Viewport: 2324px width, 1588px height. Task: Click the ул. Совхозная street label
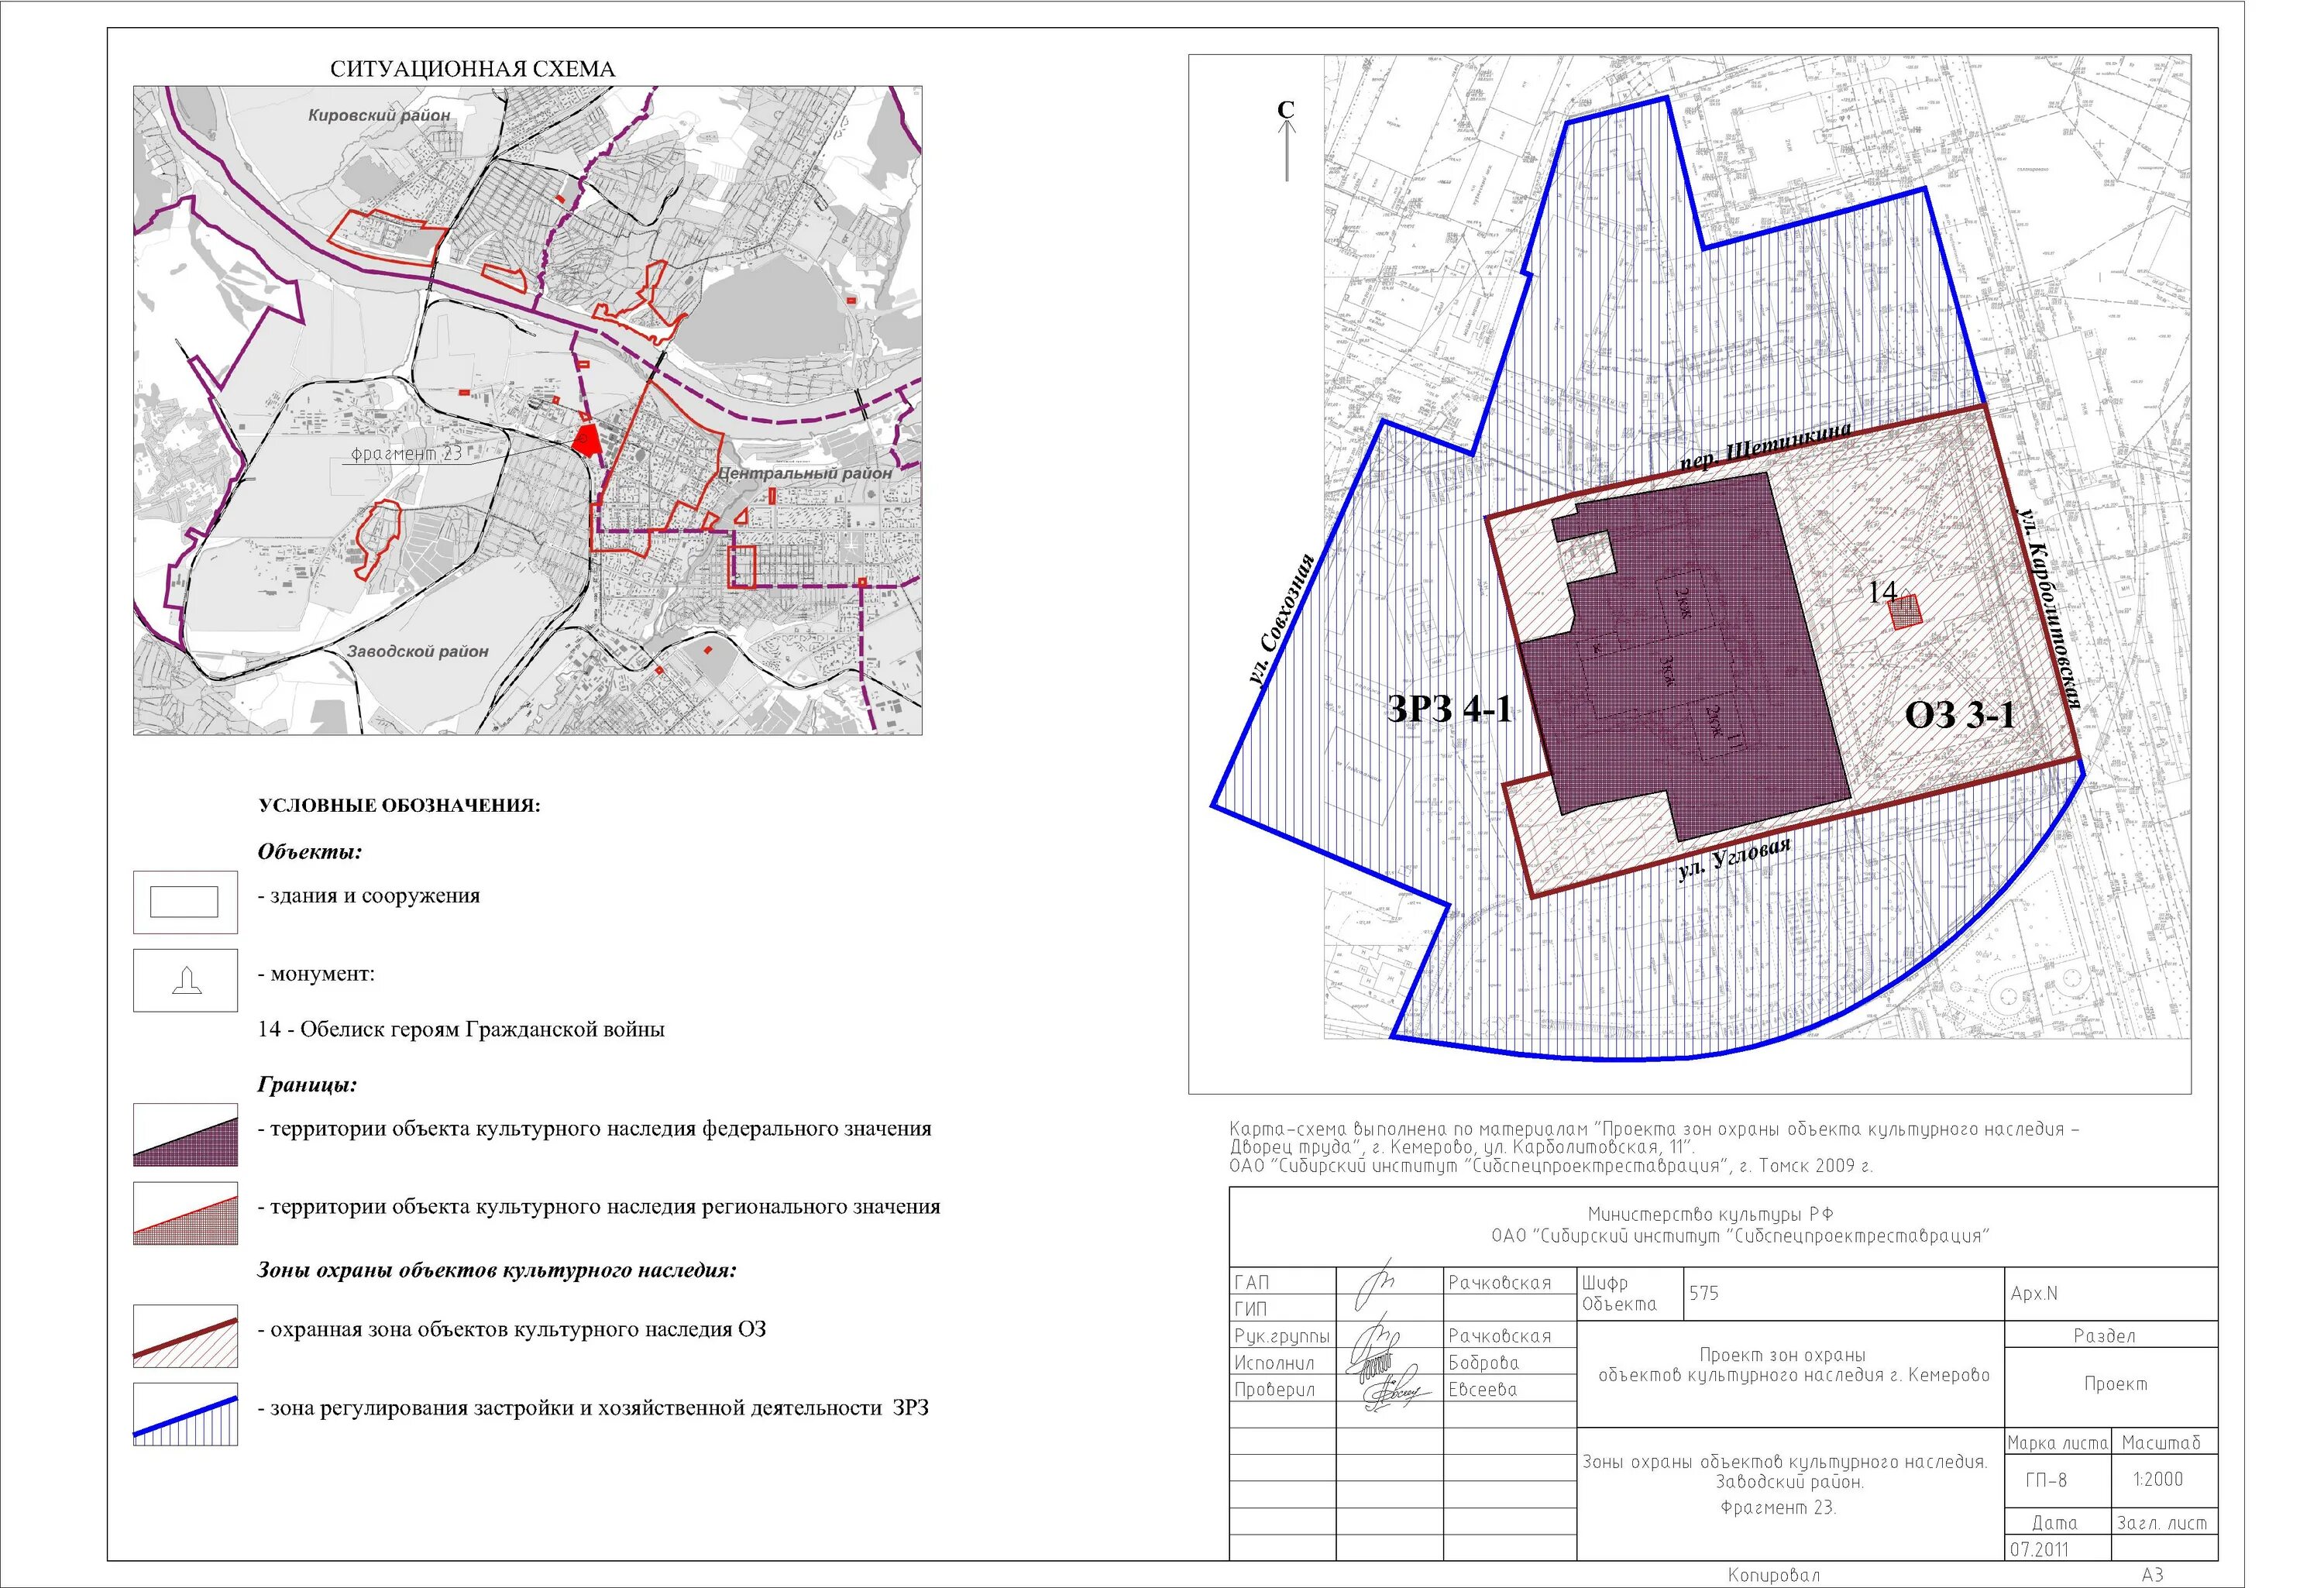(1282, 619)
